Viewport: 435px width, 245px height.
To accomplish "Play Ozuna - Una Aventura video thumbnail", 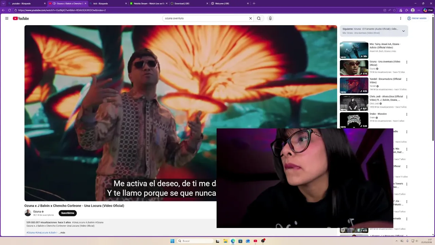I will coord(354,68).
